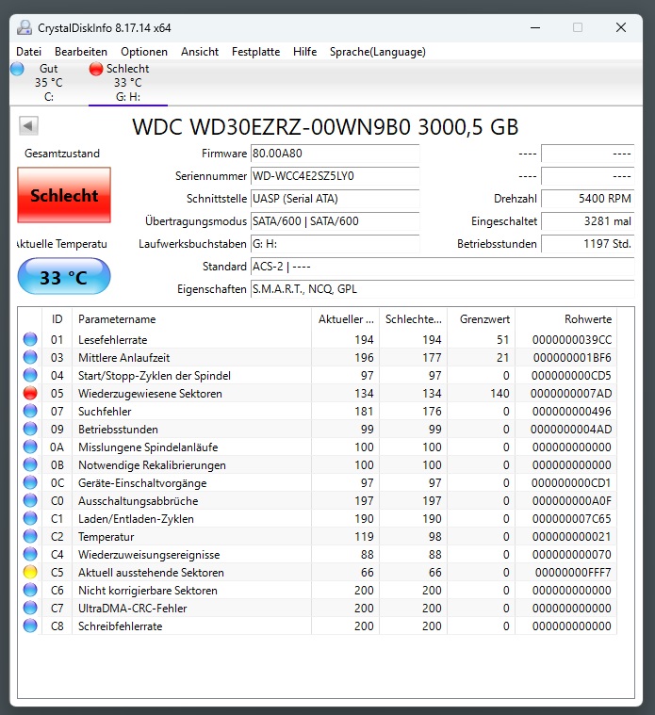Select the blue status orb for drive C:

click(x=17, y=69)
